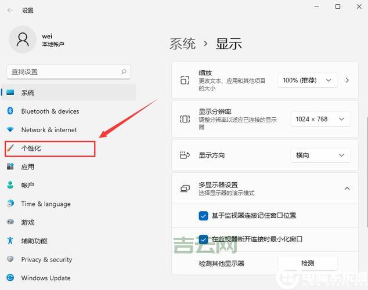Open 游戏 settings
Screen dimensions: 368x290
tap(68, 222)
